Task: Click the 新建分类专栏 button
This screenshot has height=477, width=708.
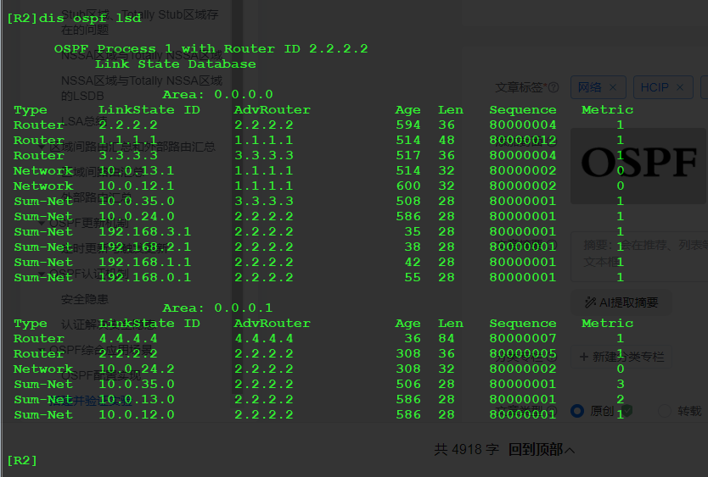Action: [621, 357]
